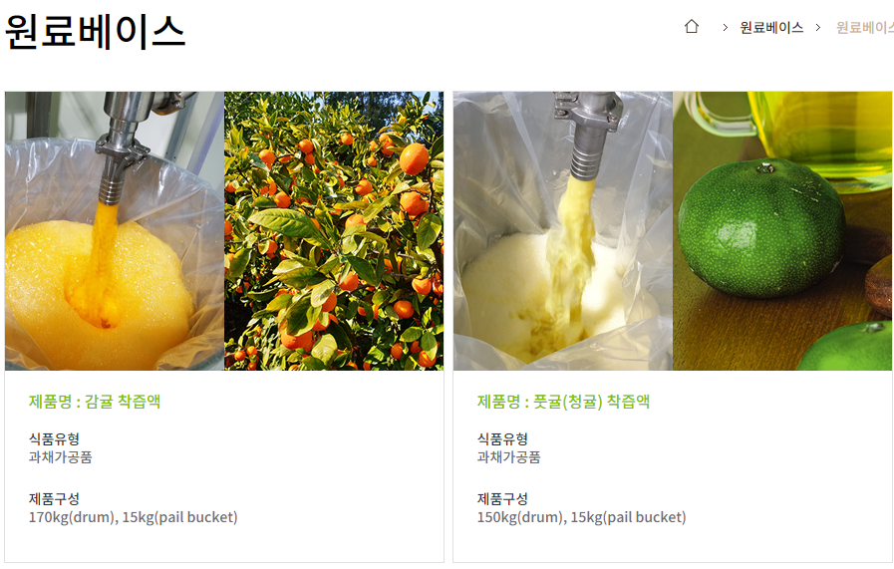894x569 pixels.
Task: Open the 원료베이스 breadcrumb link
Action: tap(771, 27)
